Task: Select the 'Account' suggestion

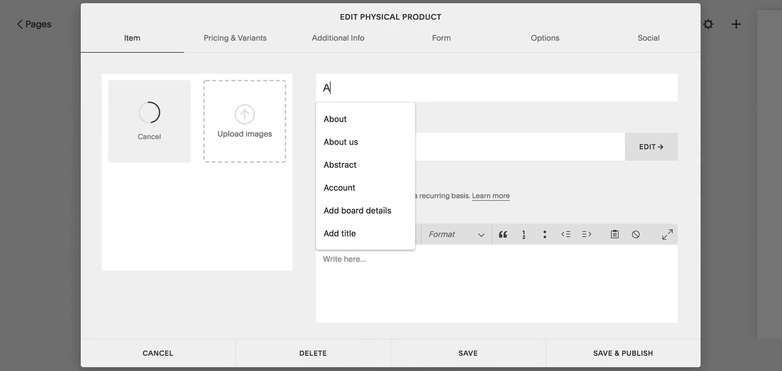Action: 365,188
